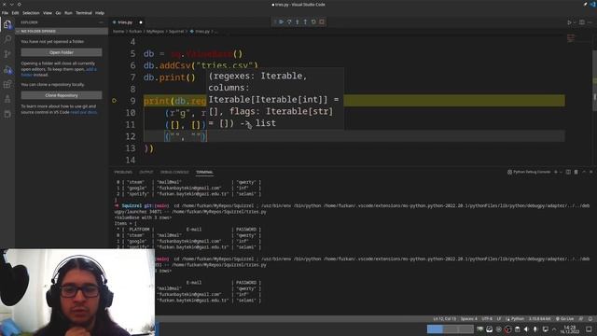Open the Go menu
597x336 pixels.
point(58,13)
